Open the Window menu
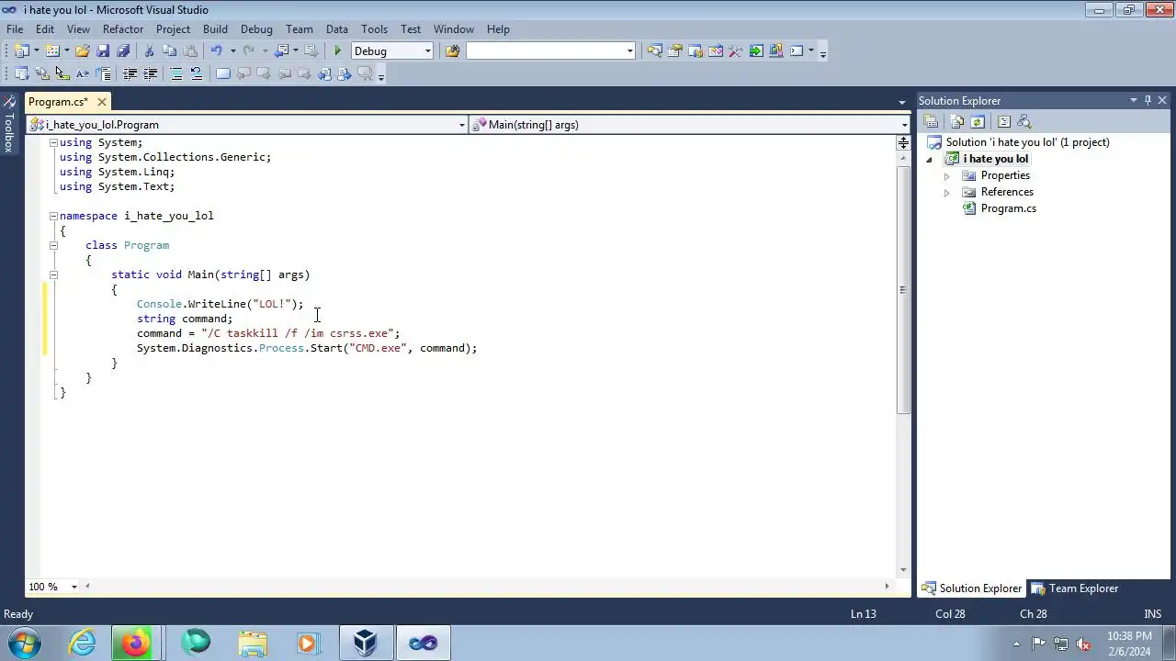Screen dimensions: 1176x661 [x=454, y=29]
